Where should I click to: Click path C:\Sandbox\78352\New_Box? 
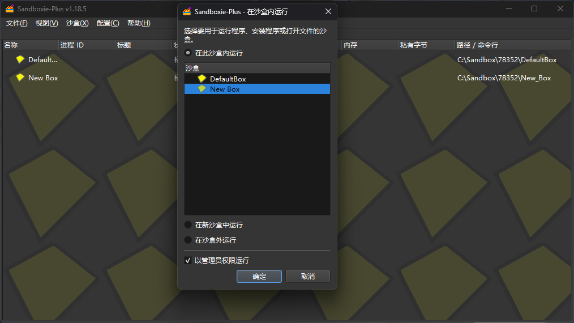(x=504, y=78)
